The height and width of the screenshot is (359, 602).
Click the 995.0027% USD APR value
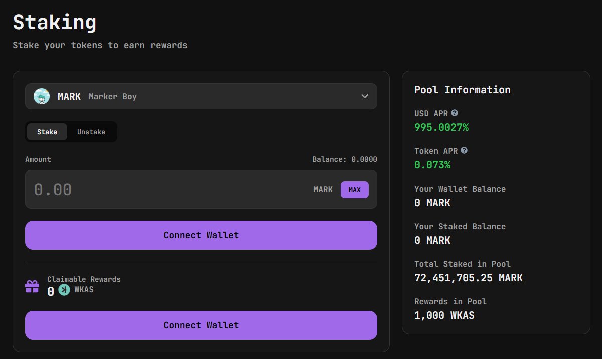[441, 127]
